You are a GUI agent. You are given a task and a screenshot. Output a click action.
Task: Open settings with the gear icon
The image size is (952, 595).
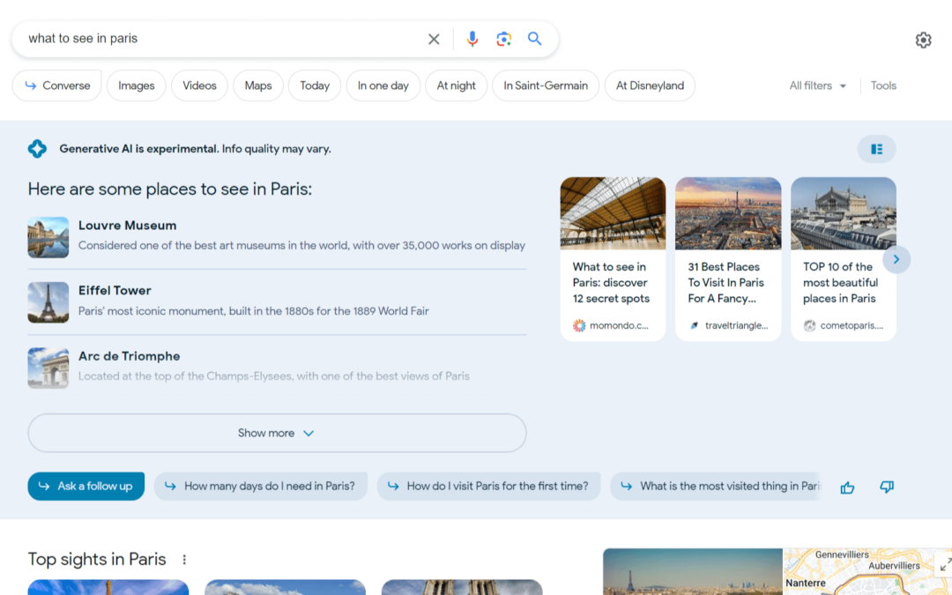pyautogui.click(x=923, y=40)
